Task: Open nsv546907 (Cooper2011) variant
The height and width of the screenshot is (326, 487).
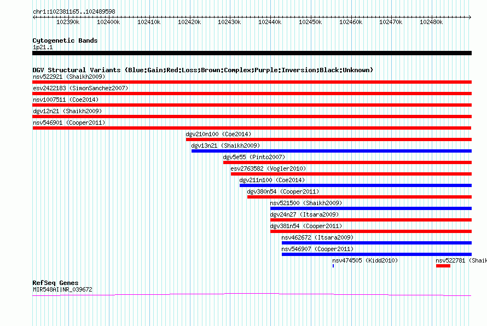Action: (317, 249)
